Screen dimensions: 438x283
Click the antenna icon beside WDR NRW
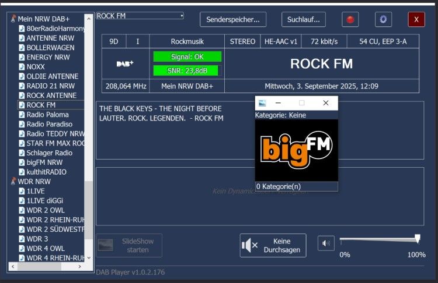13,182
